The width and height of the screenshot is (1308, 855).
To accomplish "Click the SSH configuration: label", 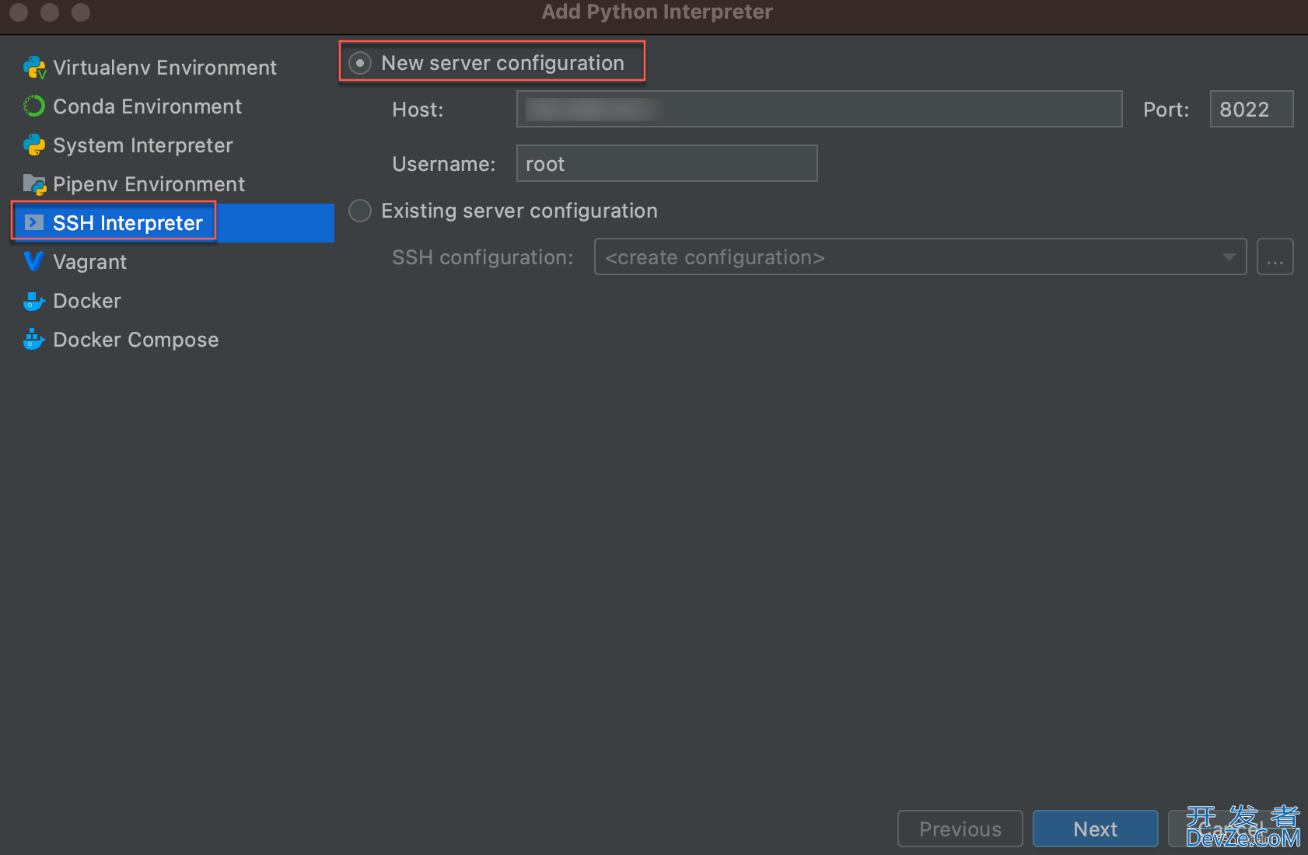I will coord(483,257).
